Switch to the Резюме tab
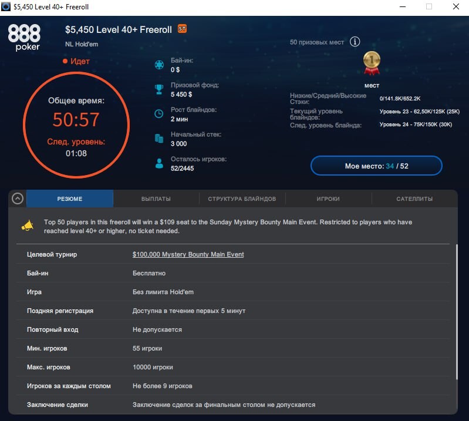Screen dimensions: 469x421 (70, 198)
